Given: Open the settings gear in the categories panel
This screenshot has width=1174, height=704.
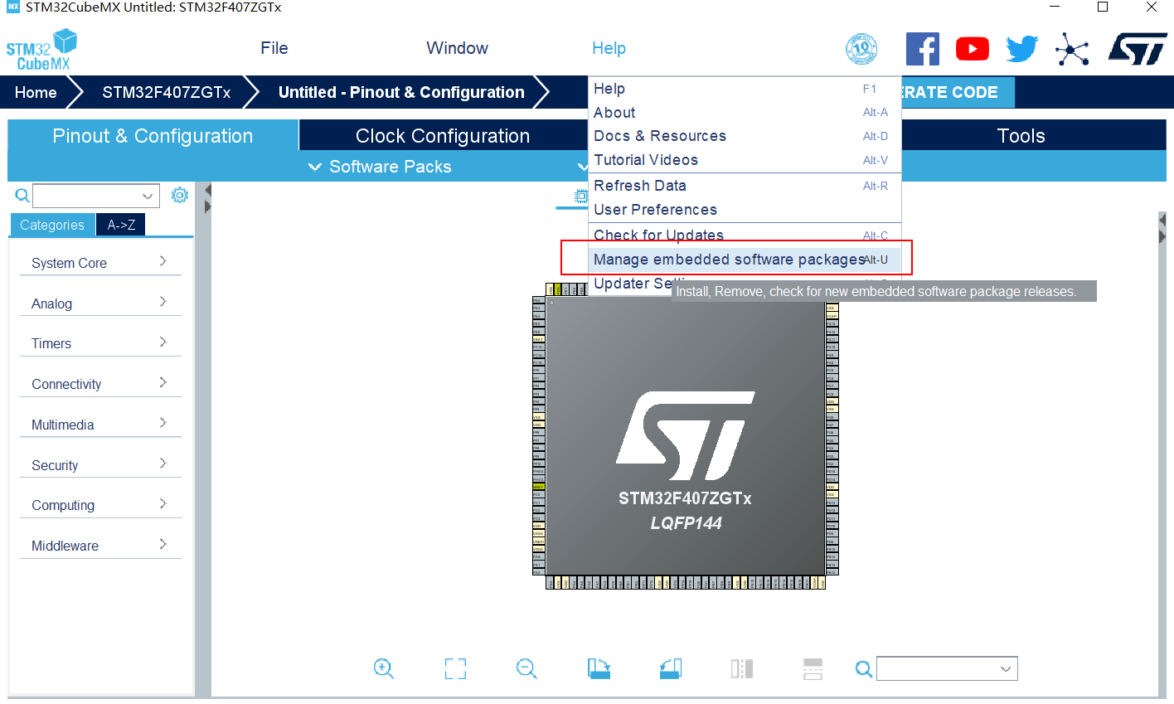Looking at the screenshot, I should pos(180,195).
